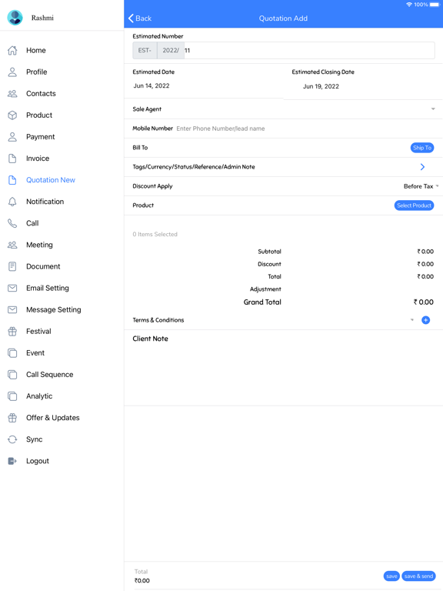Focus the Estimated Number field
This screenshot has width=443, height=591.
(309, 51)
